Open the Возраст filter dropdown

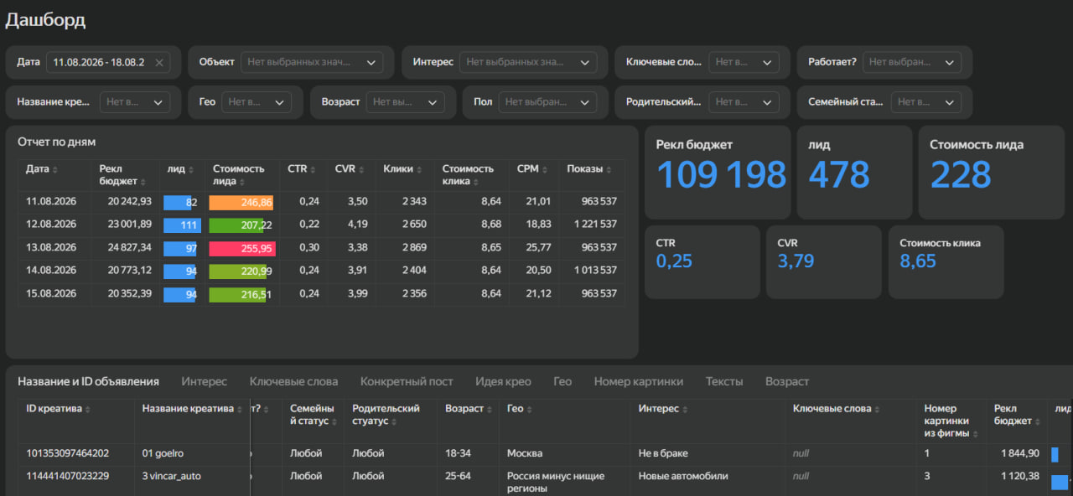coord(406,102)
